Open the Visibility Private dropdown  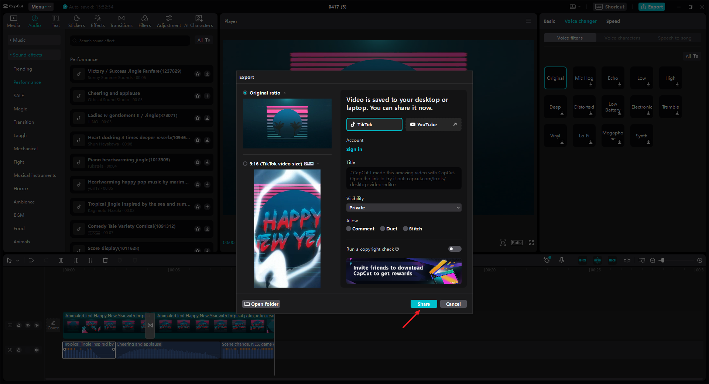404,208
